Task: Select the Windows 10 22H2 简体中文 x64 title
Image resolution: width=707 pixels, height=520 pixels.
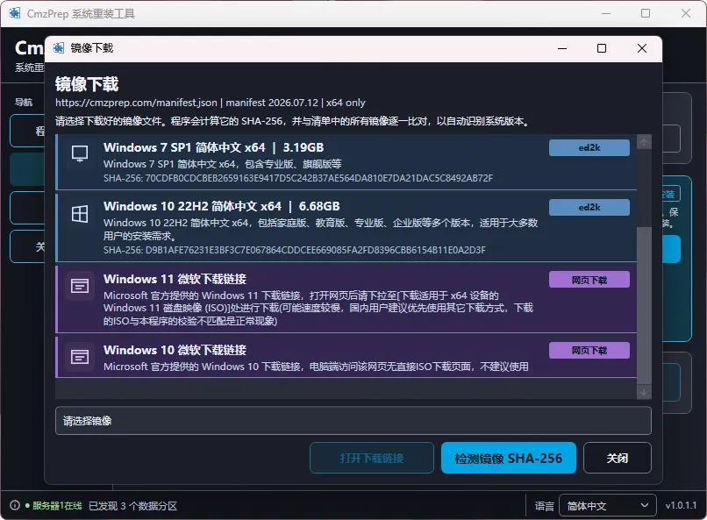Action: [221, 206]
